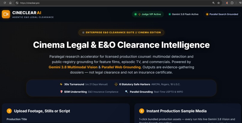Click the shield icon beside $5M Underwriting
Image resolution: width=242 pixels, height=123 pixels.
click(x=61, y=92)
